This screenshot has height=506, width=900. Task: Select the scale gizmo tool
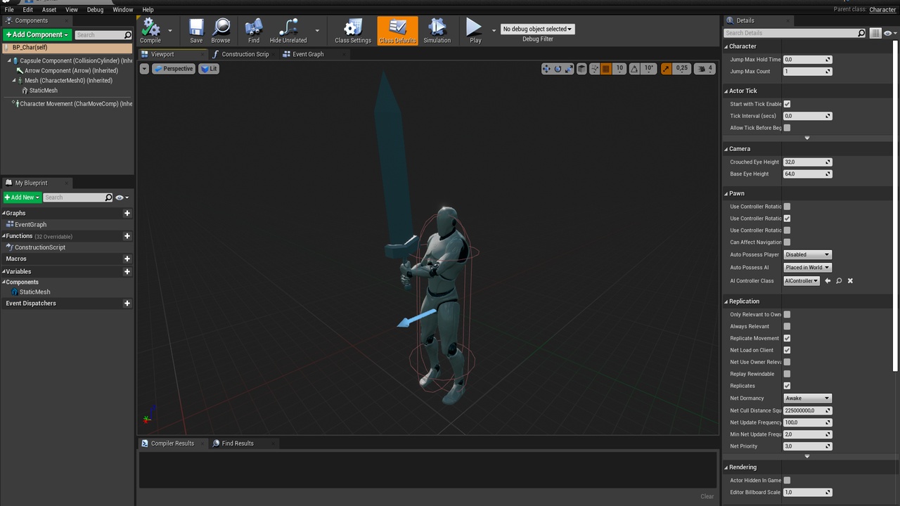569,69
